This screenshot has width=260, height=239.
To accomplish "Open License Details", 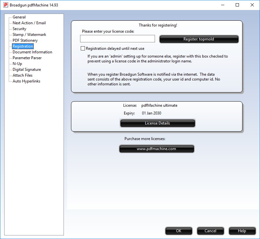I will [x=158, y=123].
